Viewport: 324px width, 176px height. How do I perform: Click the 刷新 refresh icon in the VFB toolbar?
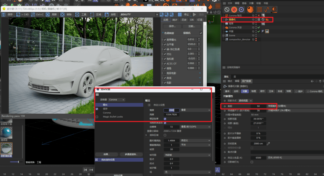(48, 14)
